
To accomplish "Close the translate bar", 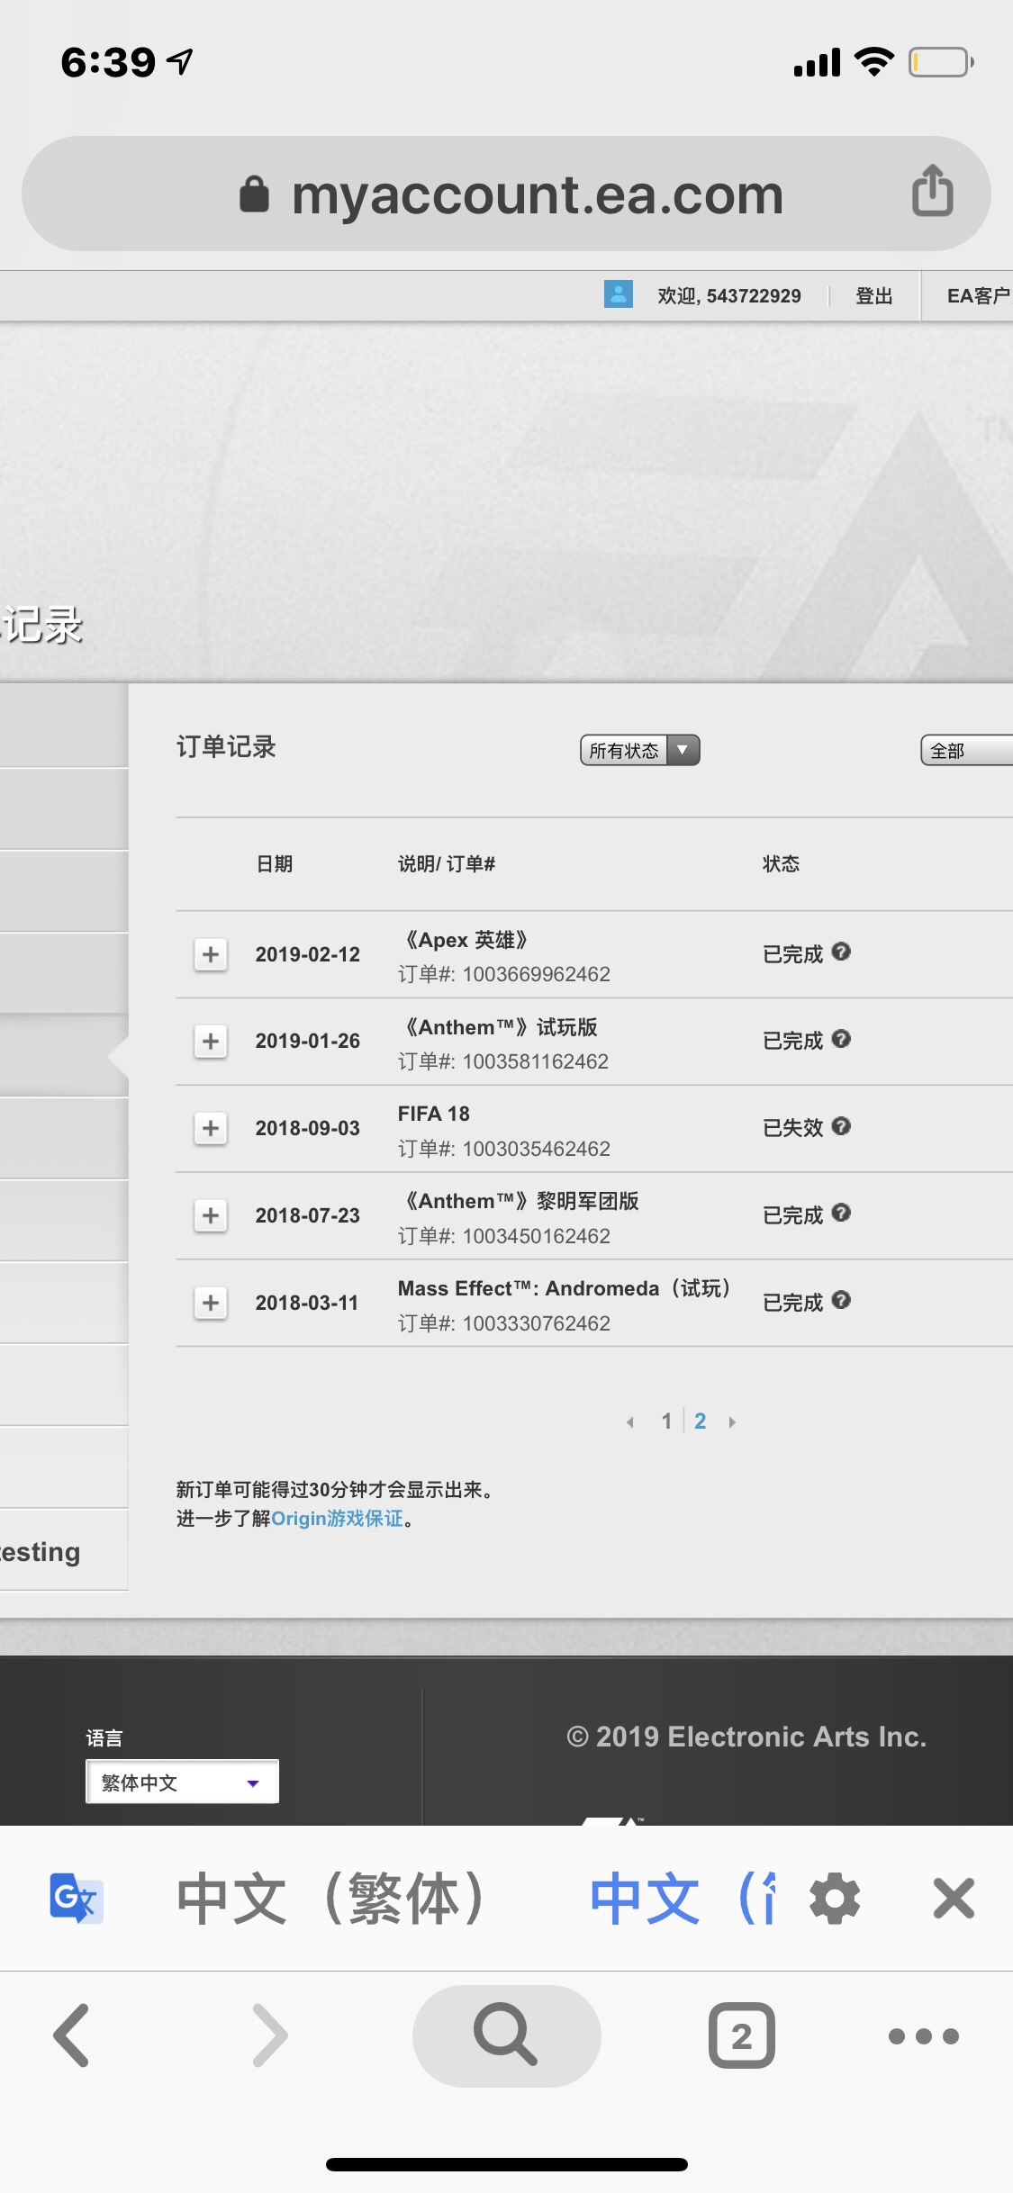I will point(954,1899).
